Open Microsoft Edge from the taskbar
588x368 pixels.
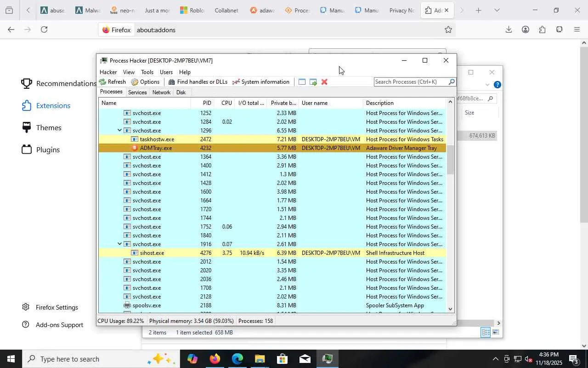[x=237, y=359]
